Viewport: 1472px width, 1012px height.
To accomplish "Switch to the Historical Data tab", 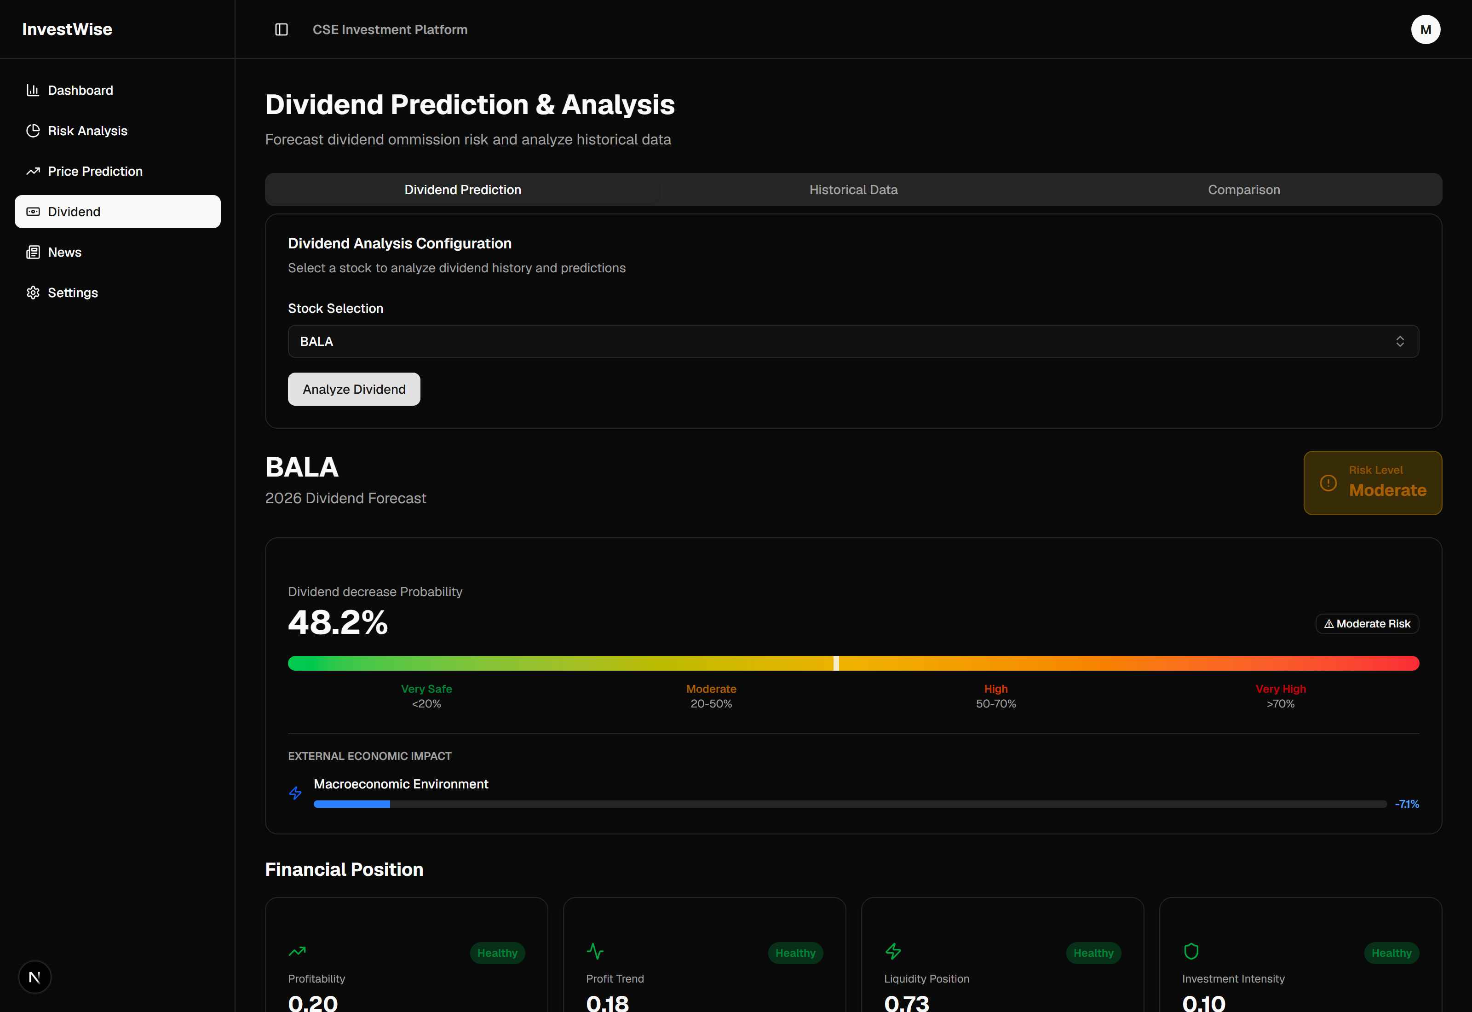I will 853,190.
